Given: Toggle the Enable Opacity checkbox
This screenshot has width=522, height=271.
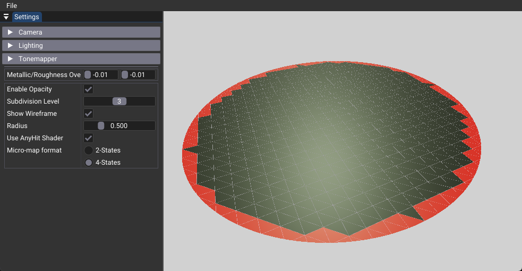Looking at the screenshot, I should pos(88,89).
